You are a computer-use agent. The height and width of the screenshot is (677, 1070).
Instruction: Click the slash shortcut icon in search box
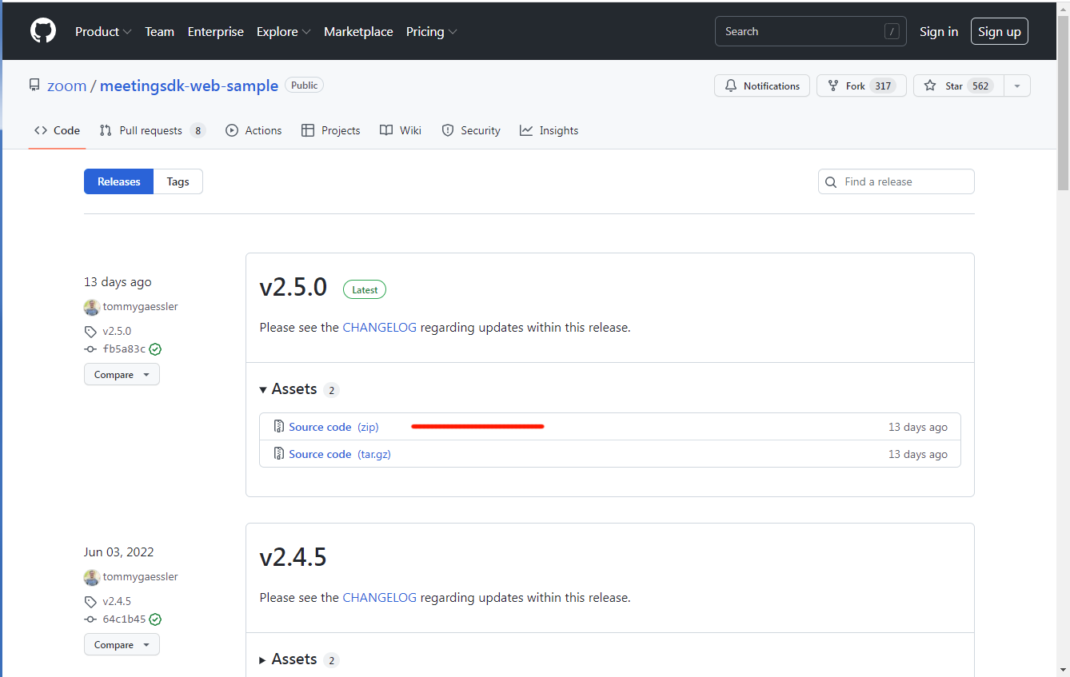click(x=892, y=32)
